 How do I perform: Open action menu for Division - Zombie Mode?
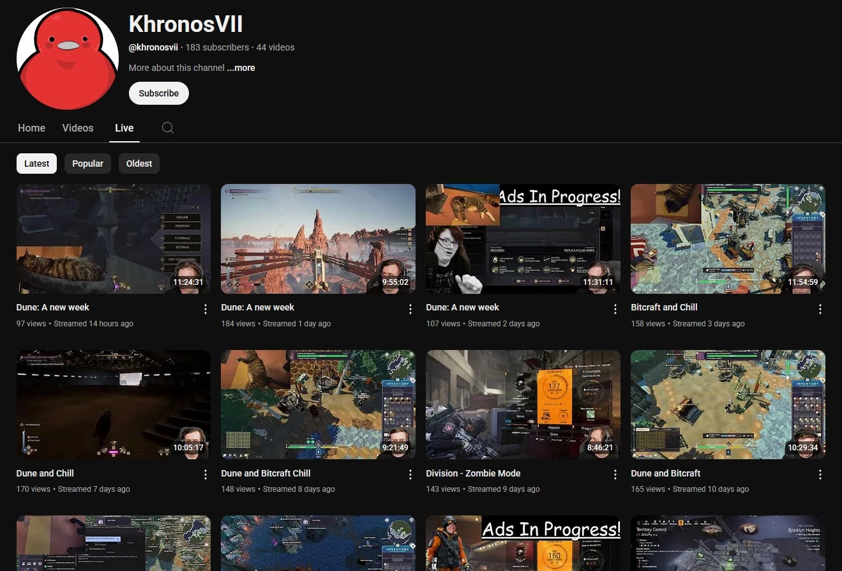tap(615, 475)
